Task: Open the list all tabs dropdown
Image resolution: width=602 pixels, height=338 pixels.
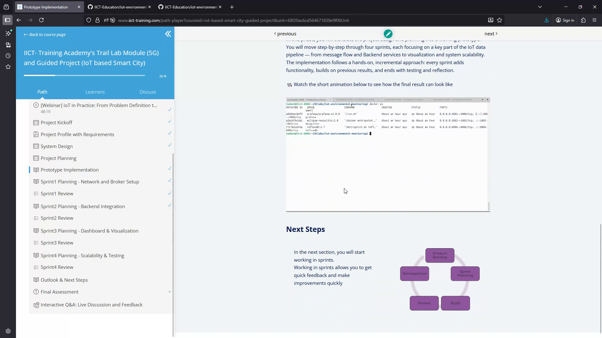Action: click(540, 6)
